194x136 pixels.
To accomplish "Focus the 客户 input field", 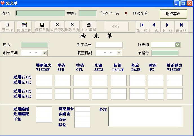I will pos(40,13).
